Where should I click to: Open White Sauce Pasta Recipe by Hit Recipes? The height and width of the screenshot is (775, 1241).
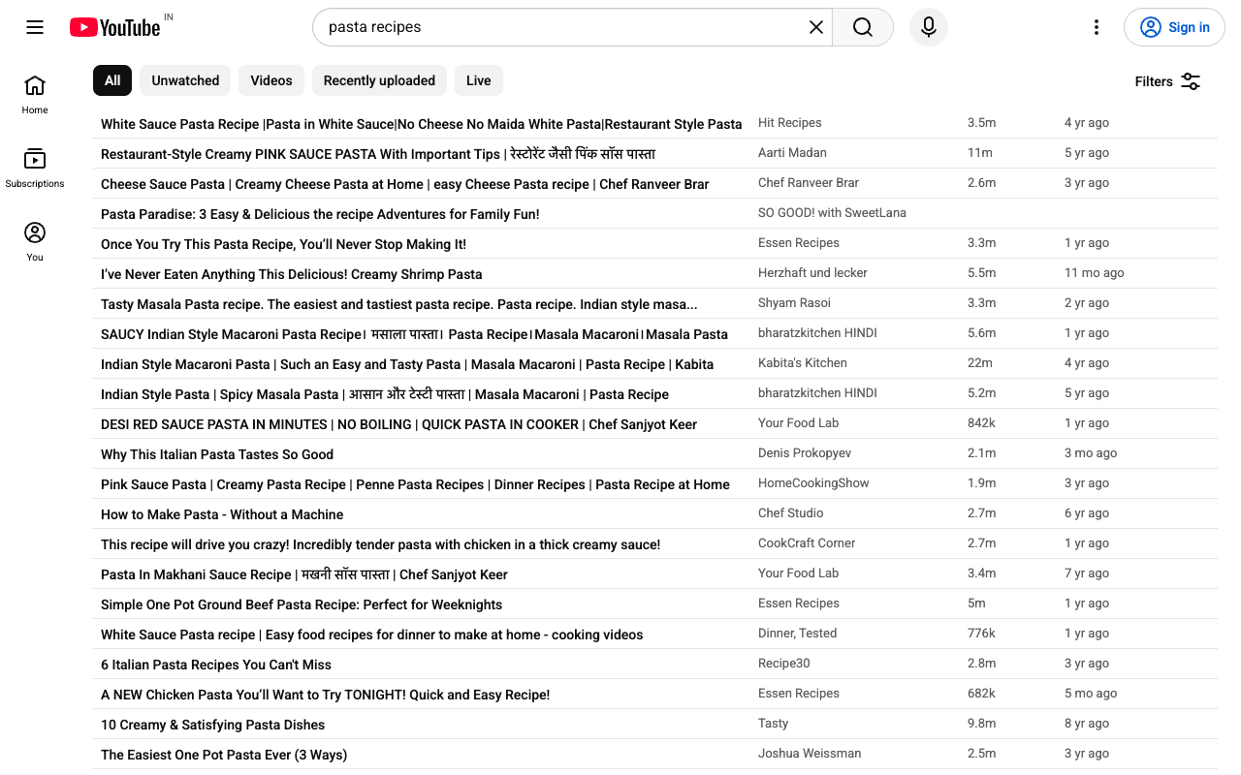pos(422,124)
